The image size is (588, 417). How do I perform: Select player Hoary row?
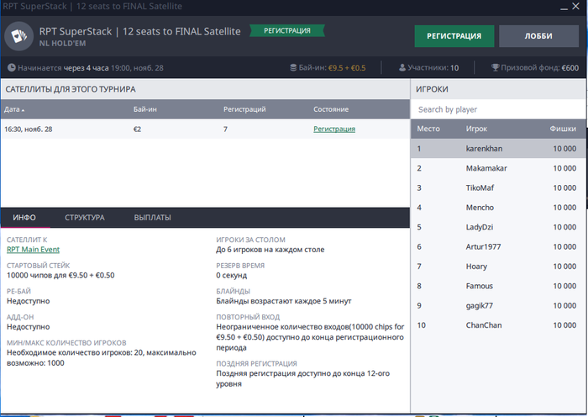tap(498, 267)
